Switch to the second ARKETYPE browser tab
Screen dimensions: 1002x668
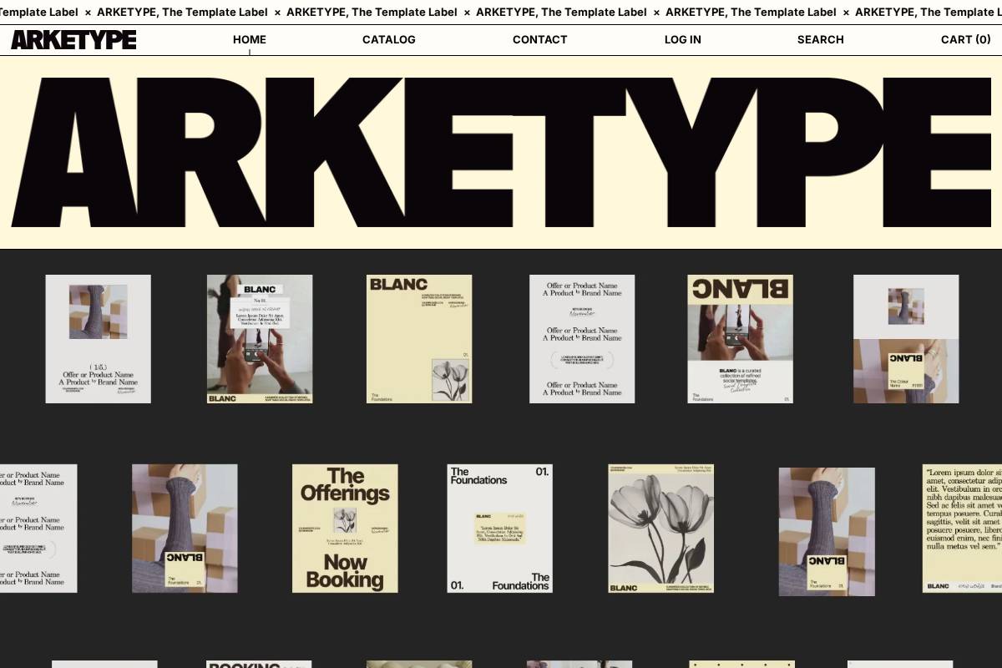184,12
